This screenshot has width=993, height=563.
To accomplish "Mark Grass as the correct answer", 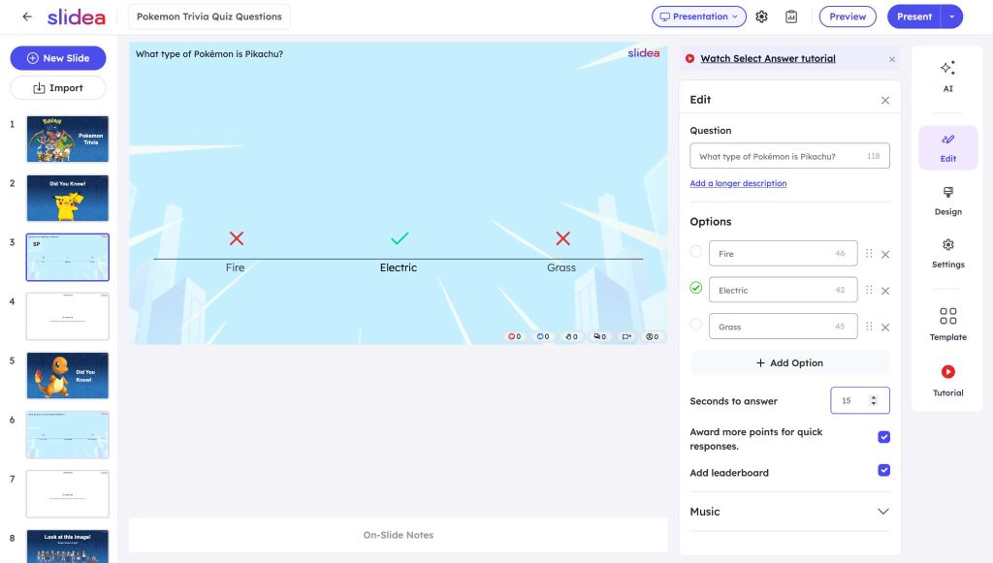I will point(695,324).
